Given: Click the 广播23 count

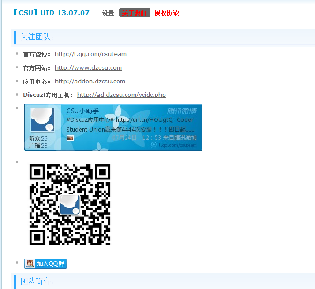Looking at the screenshot, I should point(38,145).
